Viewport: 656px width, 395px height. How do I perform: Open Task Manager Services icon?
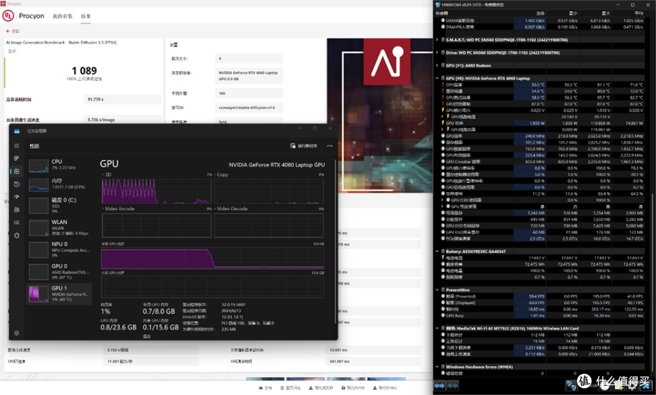(x=17, y=236)
